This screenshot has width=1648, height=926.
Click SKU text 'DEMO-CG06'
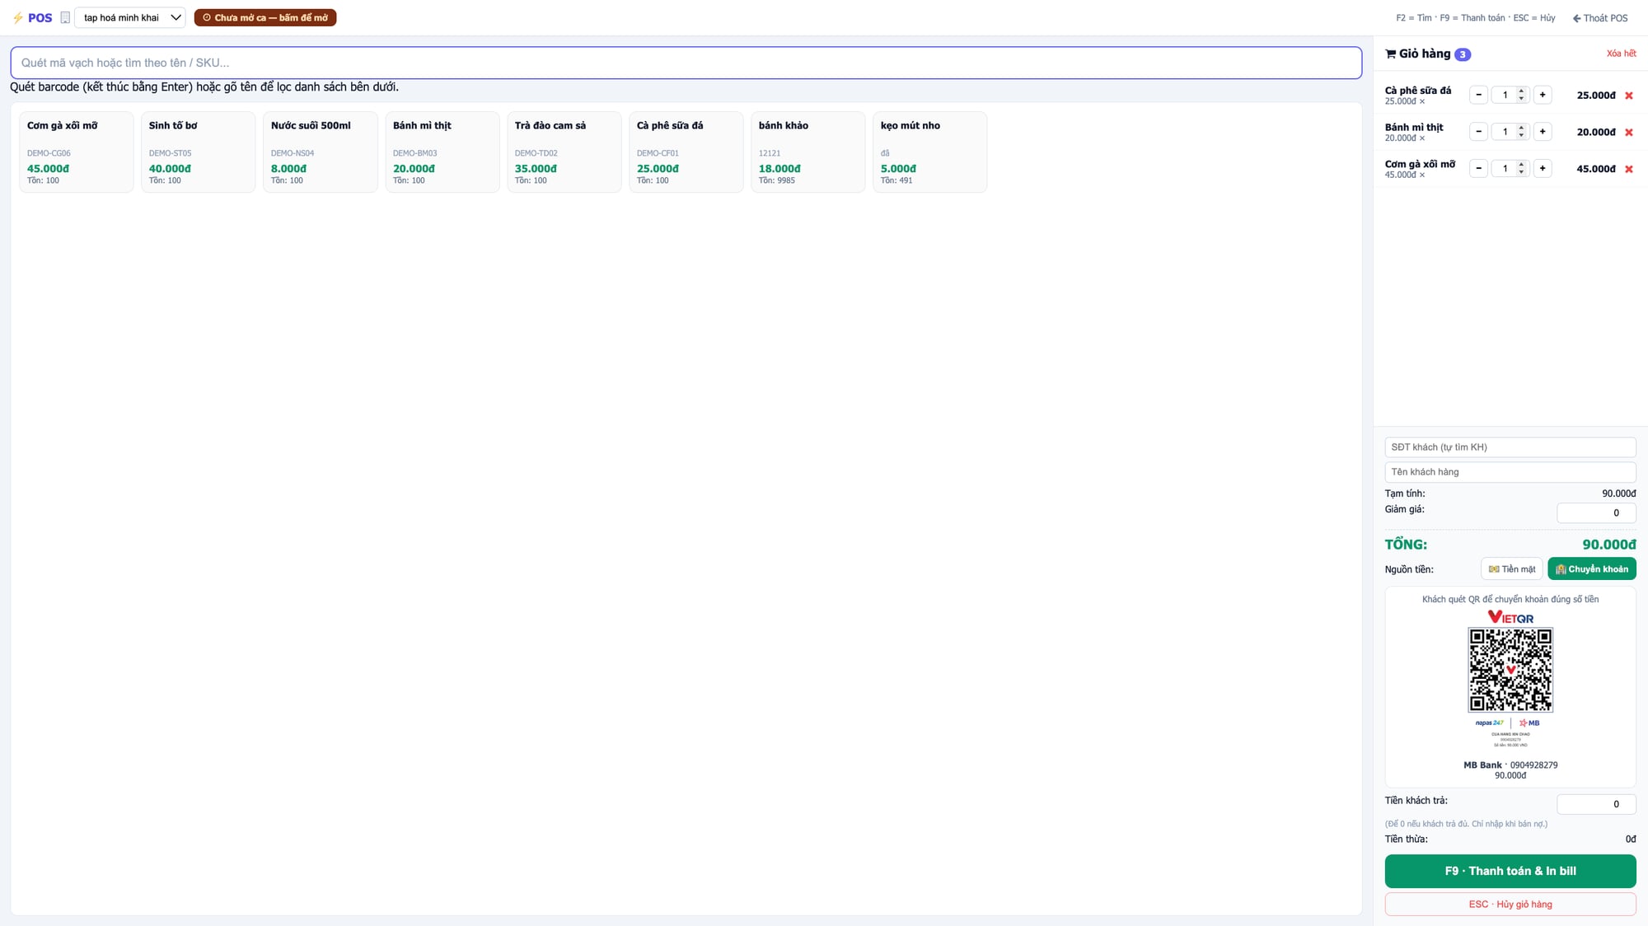pos(49,153)
